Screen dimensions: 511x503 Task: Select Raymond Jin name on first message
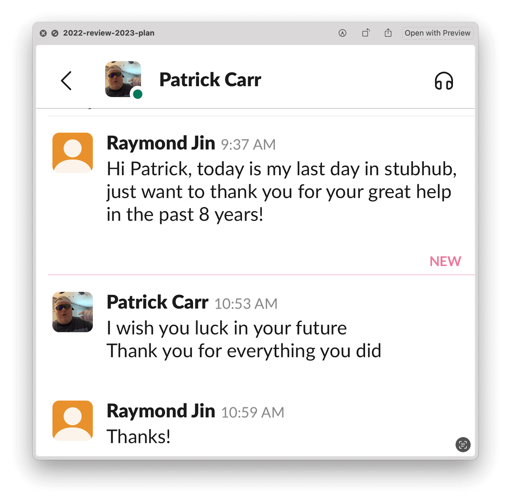click(x=161, y=143)
